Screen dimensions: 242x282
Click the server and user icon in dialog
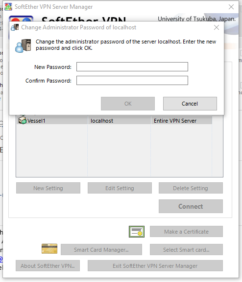point(23,45)
